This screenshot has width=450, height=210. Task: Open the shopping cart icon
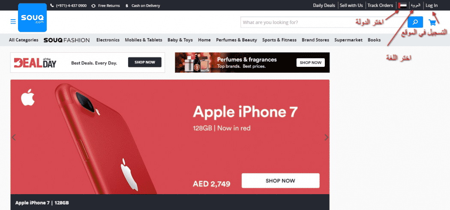[x=432, y=22]
